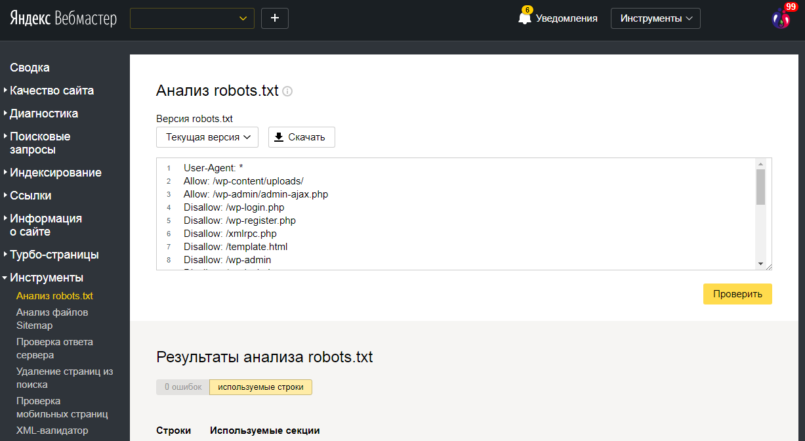The width and height of the screenshot is (805, 441).
Task: Open Анализ файлов Sitemap
Action: (52, 319)
